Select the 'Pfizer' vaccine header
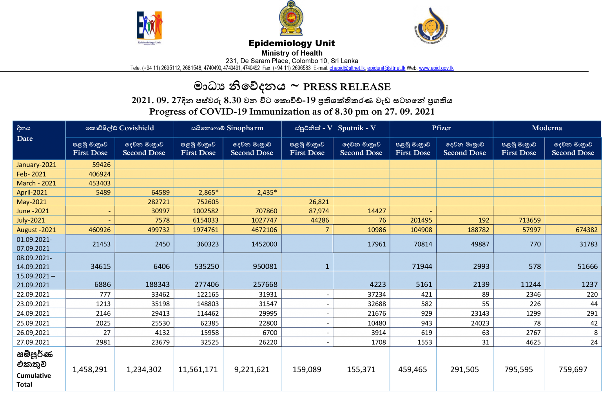The height and width of the screenshot is (403, 602). coord(441,128)
